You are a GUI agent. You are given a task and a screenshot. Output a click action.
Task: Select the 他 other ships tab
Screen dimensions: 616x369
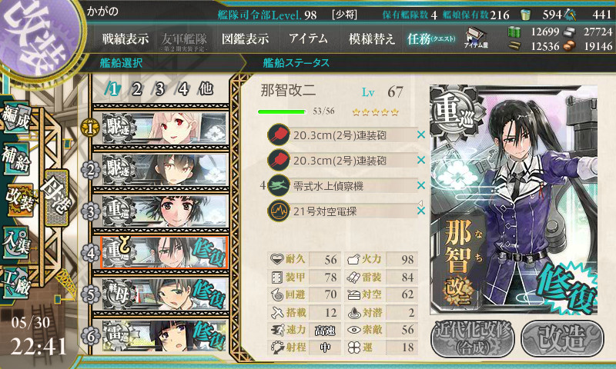[x=206, y=89]
